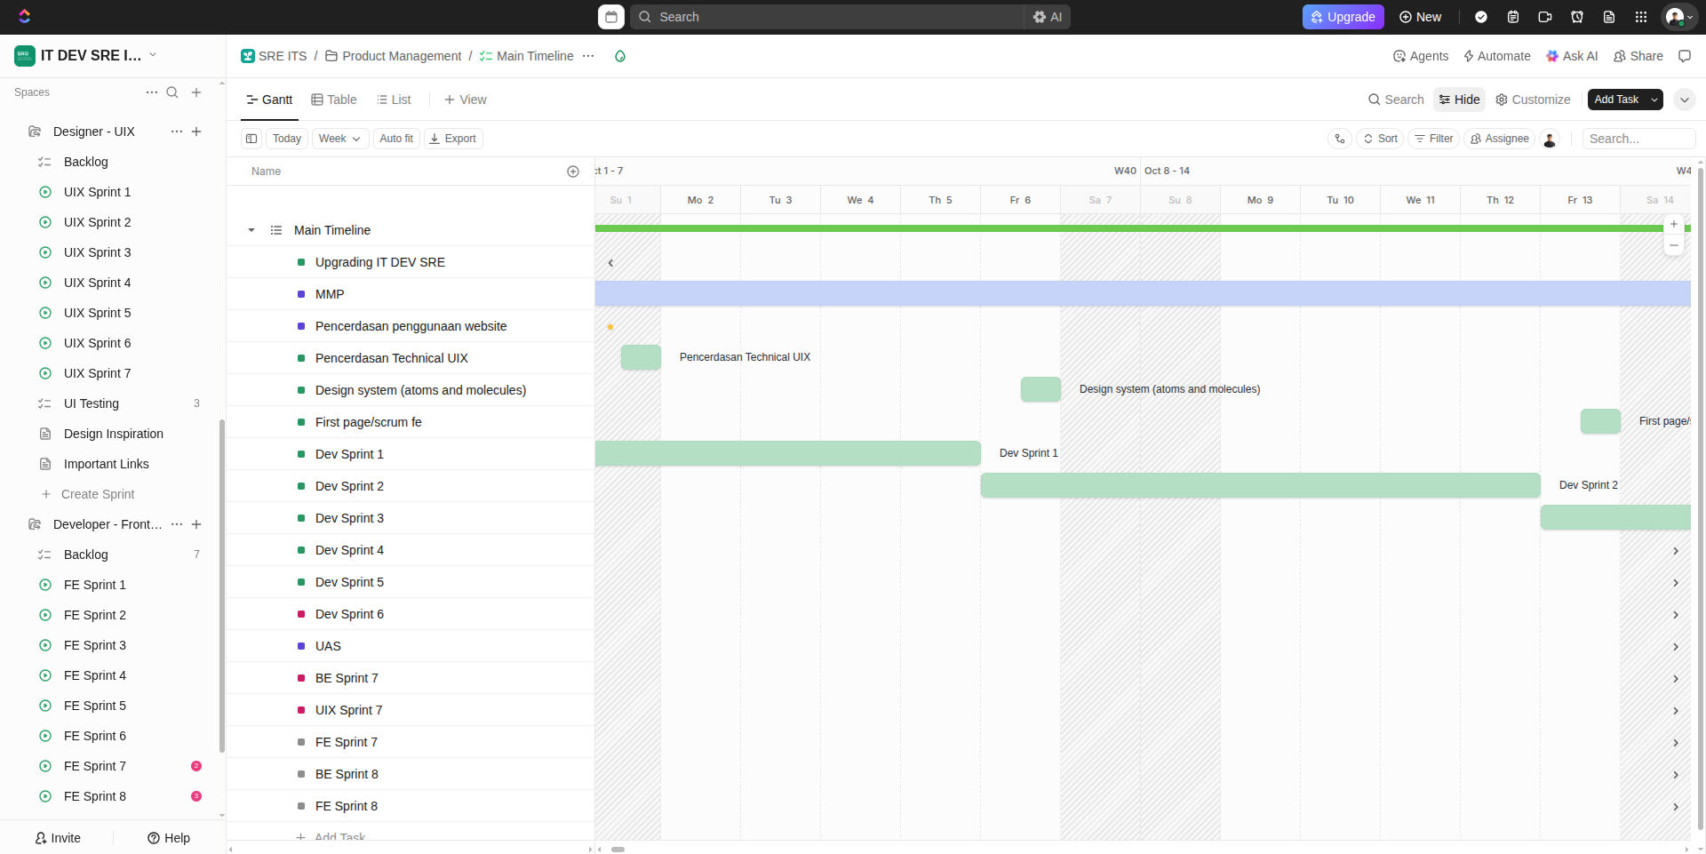Collapse the Developer - Front folder
This screenshot has height=854, width=1706.
point(35,524)
